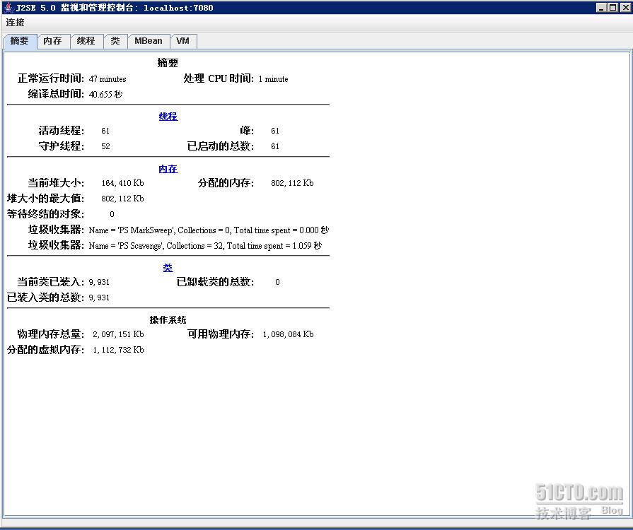
Task: Click the 等待终结的对象 label
Action: [45, 214]
